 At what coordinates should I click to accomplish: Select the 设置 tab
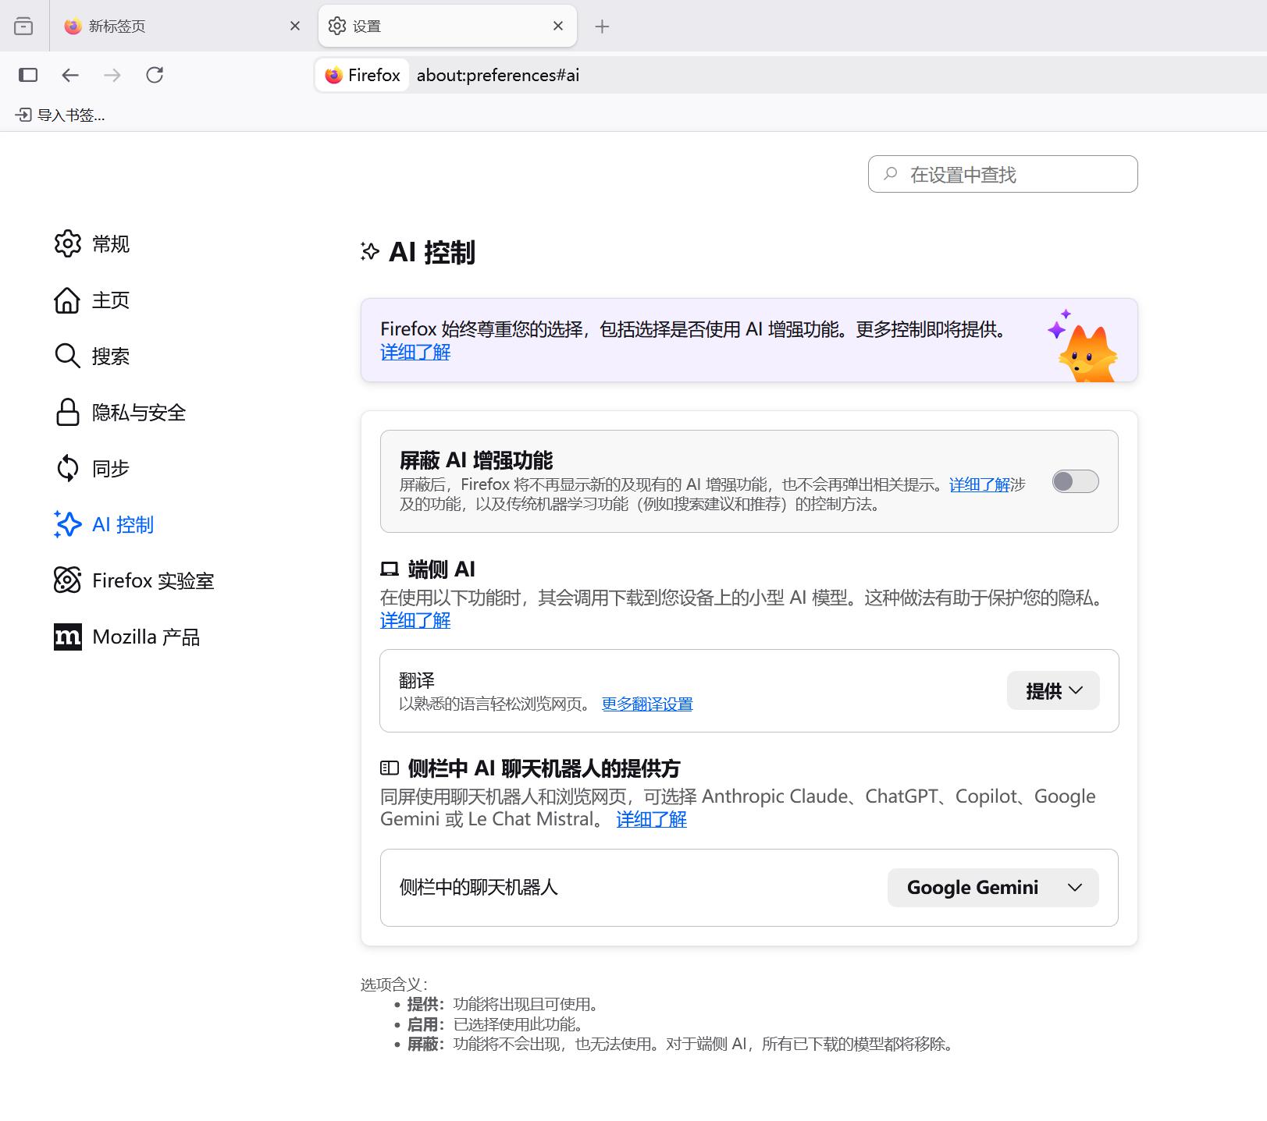point(447,26)
